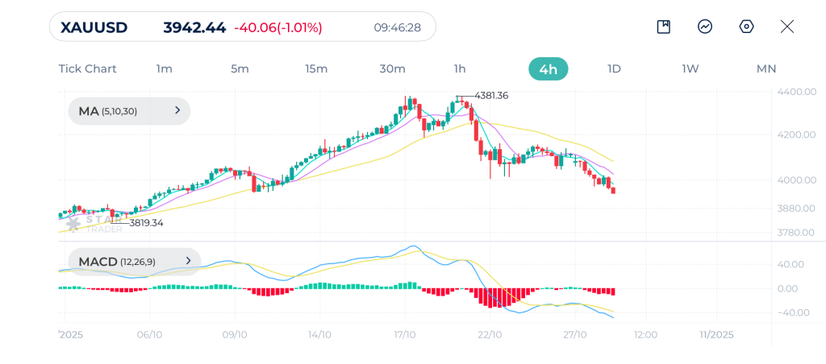The width and height of the screenshot is (826, 364).
Task: Click the bookmark save icon
Action: tap(663, 27)
